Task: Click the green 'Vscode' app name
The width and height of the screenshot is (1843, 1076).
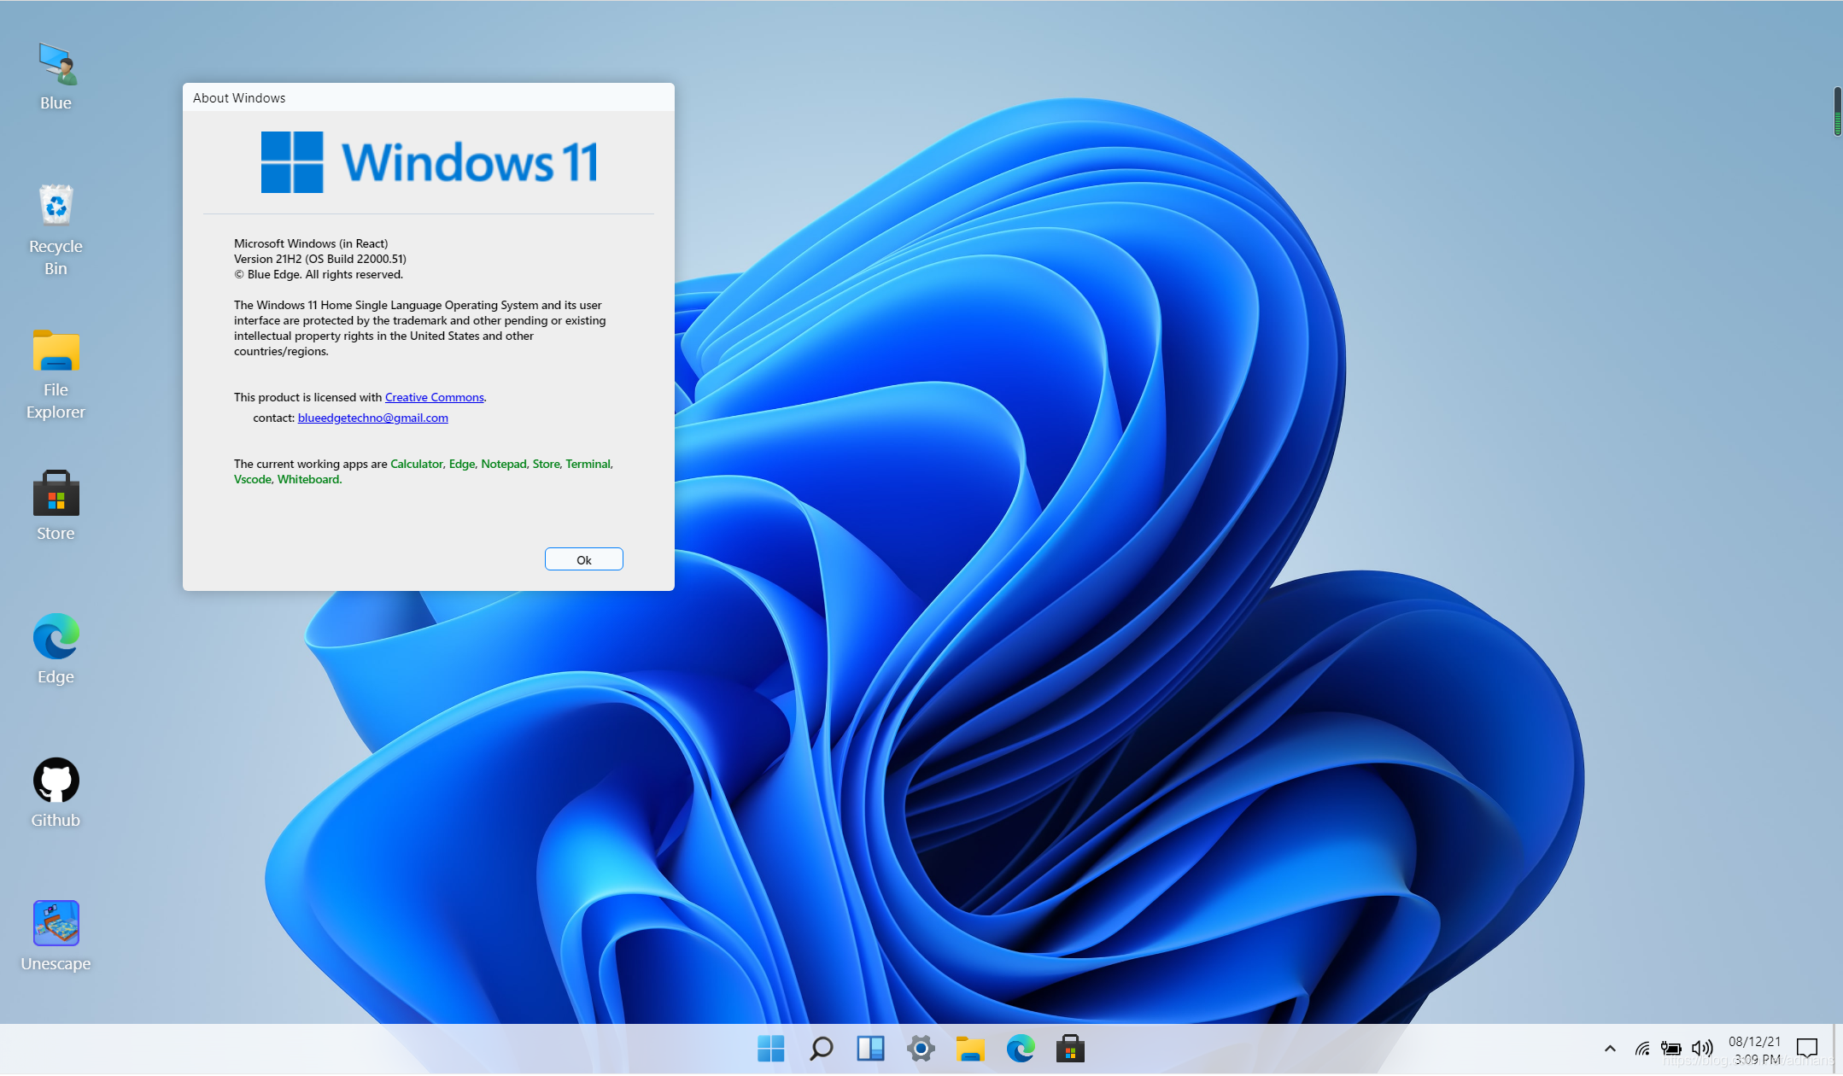Action: click(x=253, y=479)
